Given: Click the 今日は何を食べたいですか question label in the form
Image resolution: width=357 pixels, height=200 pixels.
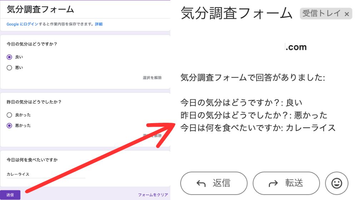Looking at the screenshot, I should pyautogui.click(x=32, y=160).
